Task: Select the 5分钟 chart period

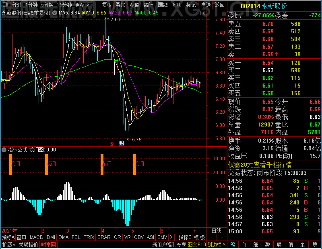Action: (x=47, y=4)
